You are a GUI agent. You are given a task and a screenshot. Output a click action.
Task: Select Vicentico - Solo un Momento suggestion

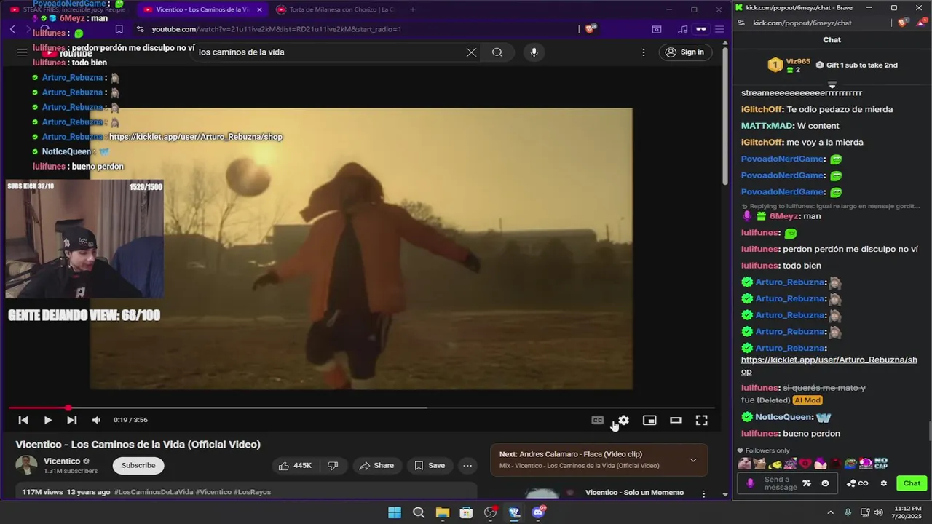coord(634,493)
